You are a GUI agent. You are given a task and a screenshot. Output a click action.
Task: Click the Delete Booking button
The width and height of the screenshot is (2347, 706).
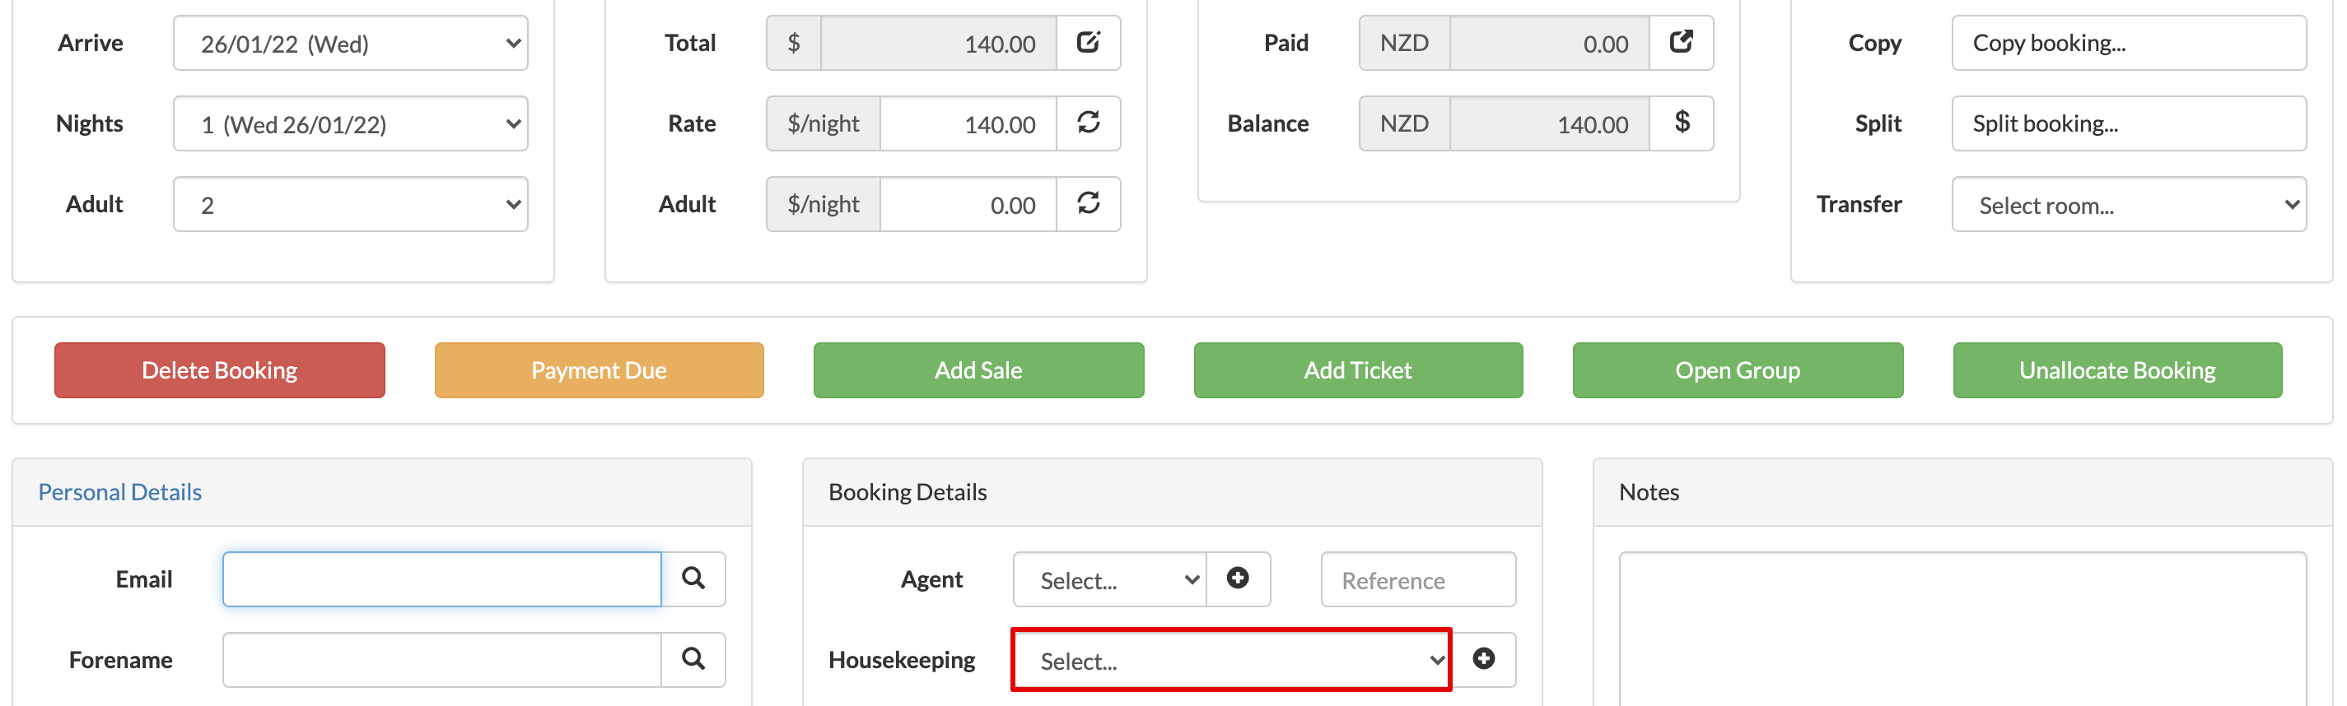click(220, 370)
